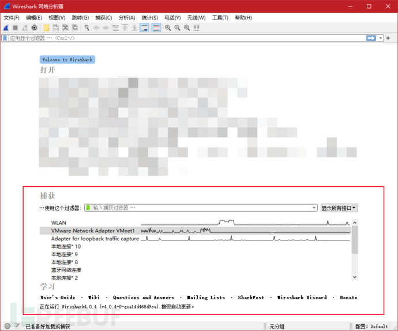The height and width of the screenshot is (331, 398).
Task: Click the save capture file icon
Action: pyautogui.click(x=56, y=28)
